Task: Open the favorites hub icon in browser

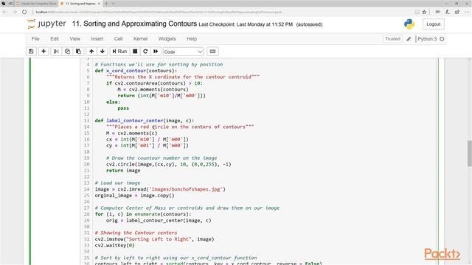Action: click(x=437, y=12)
